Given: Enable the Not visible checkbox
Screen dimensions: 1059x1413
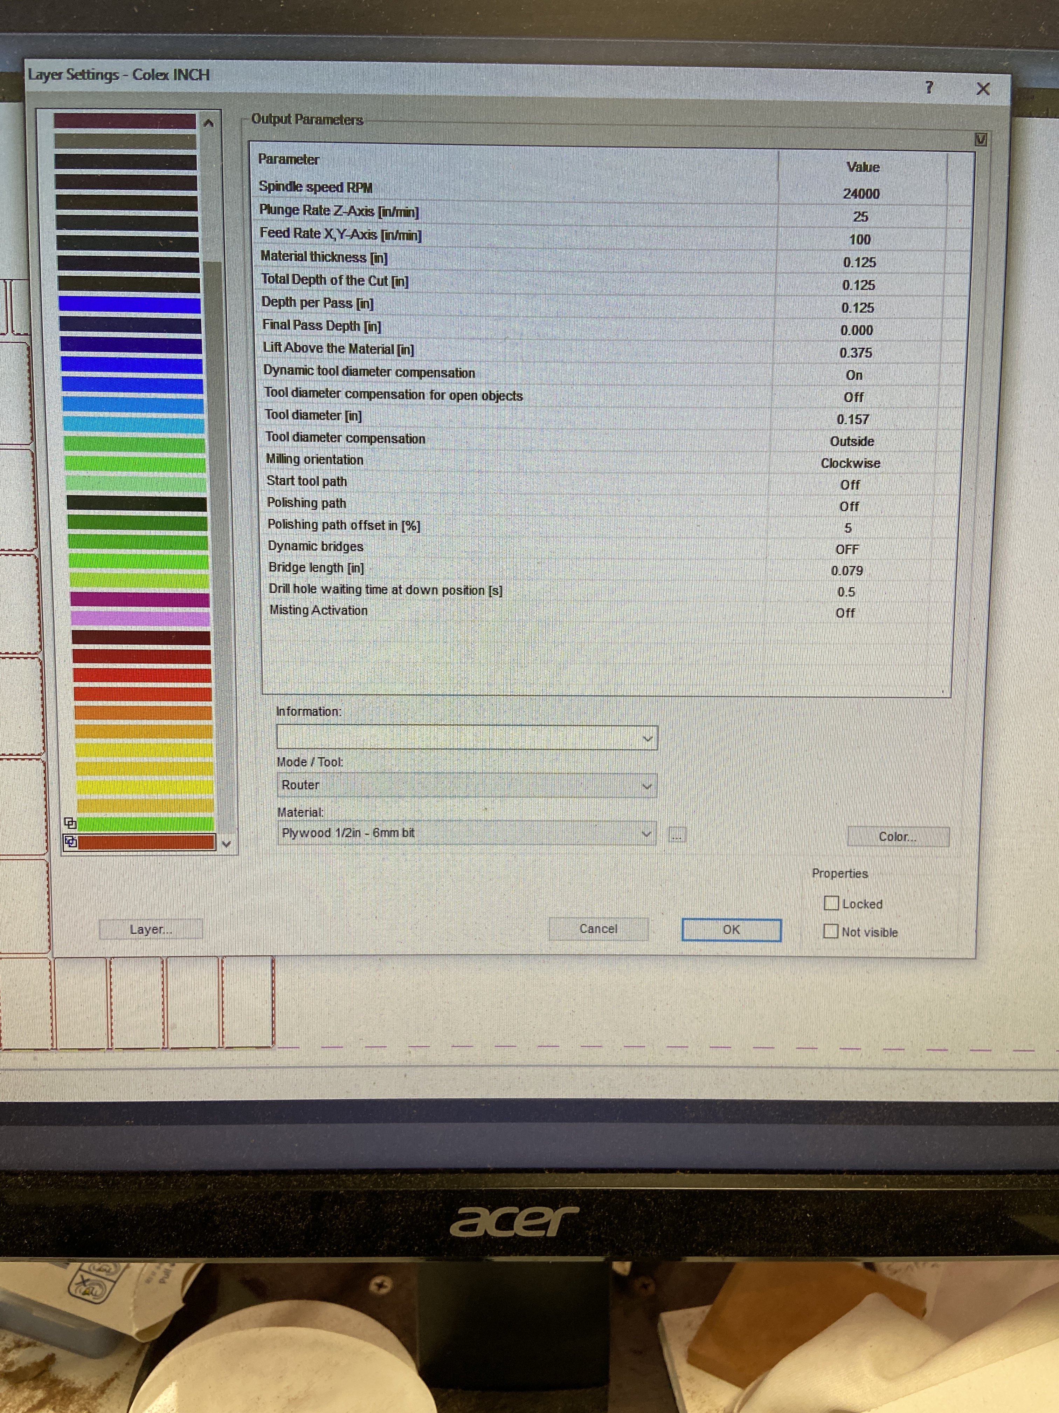Looking at the screenshot, I should (x=830, y=931).
